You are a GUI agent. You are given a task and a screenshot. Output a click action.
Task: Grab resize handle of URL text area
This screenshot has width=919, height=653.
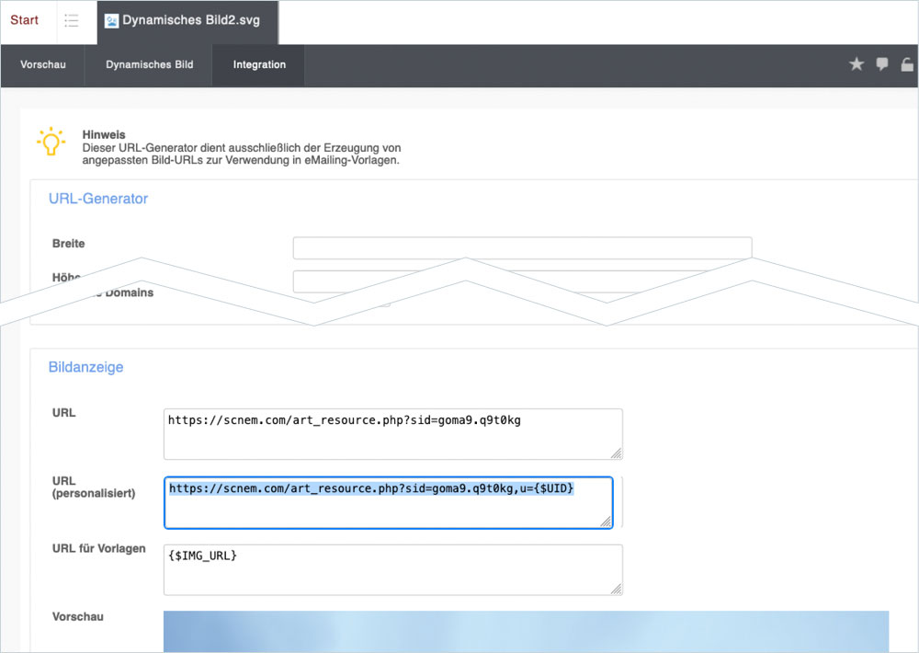point(616,453)
